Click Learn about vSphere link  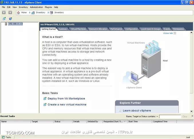(137, 111)
